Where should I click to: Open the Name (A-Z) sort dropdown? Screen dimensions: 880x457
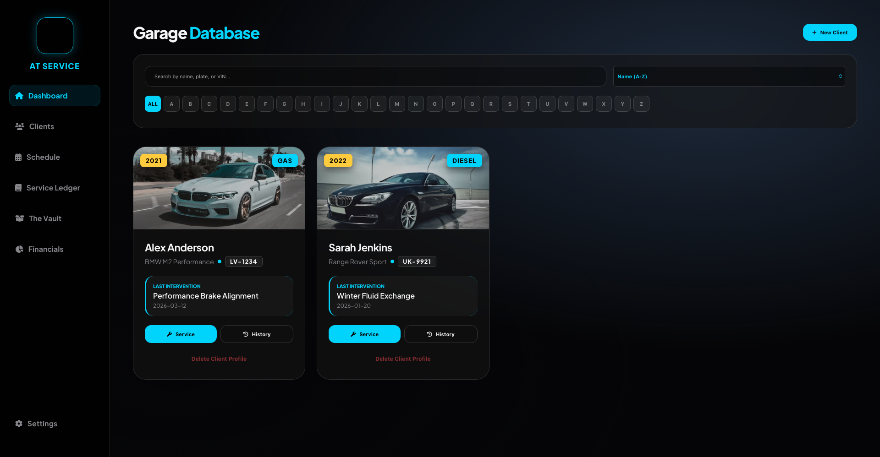click(729, 76)
